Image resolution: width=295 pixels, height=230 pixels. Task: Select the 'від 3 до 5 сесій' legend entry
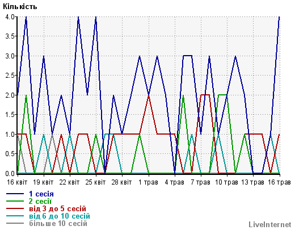click(57, 208)
